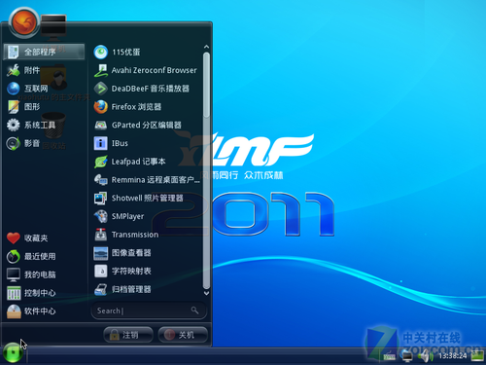Open DeaDBeeF 音乐播放器 icon
This screenshot has width=486, height=365.
point(101,89)
